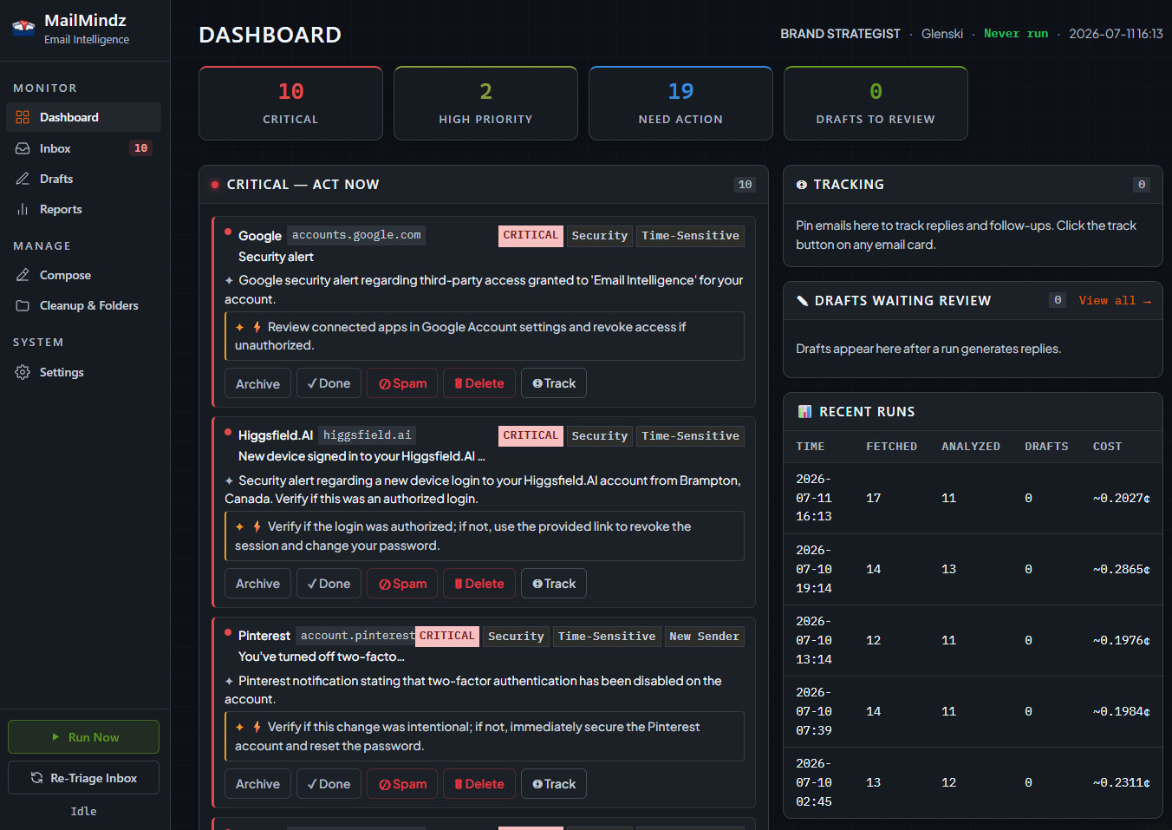Click the lightning icon in Google action note
The width and height of the screenshot is (1172, 830).
pyautogui.click(x=257, y=327)
